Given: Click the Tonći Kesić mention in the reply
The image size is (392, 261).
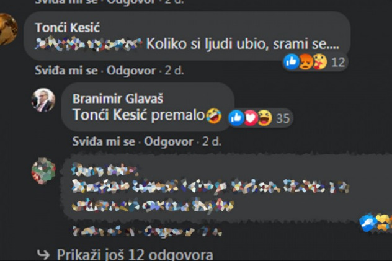Looking at the screenshot, I should click(110, 115).
